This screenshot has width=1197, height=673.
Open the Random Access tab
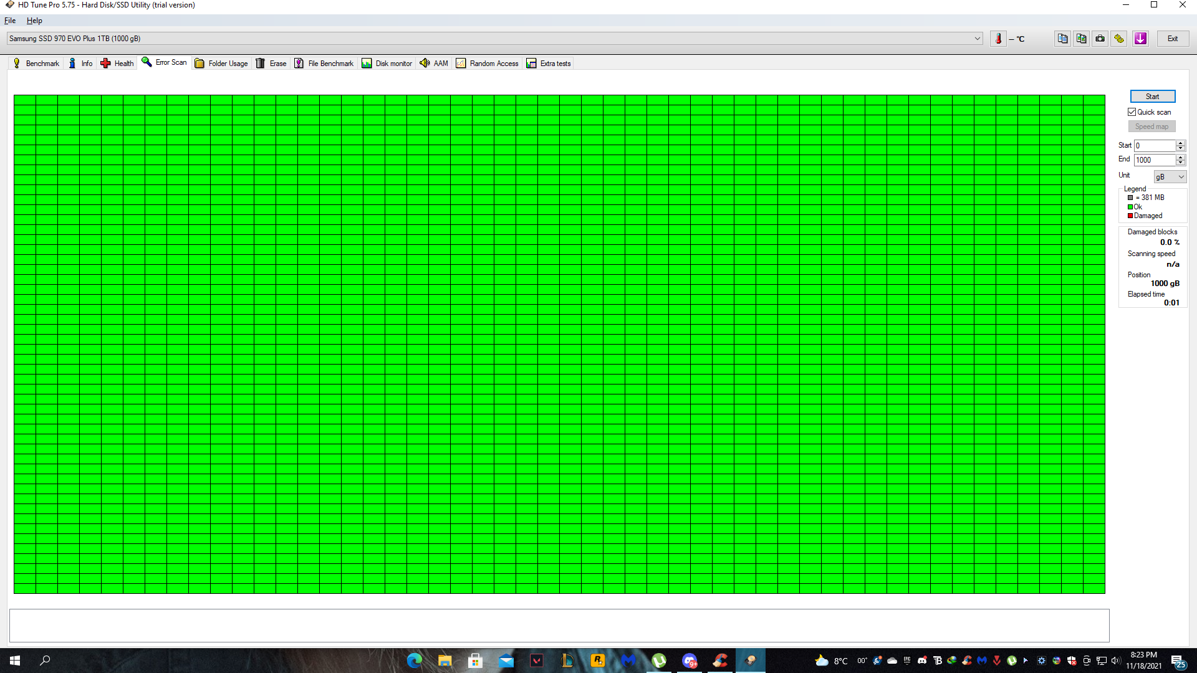[x=488, y=64]
